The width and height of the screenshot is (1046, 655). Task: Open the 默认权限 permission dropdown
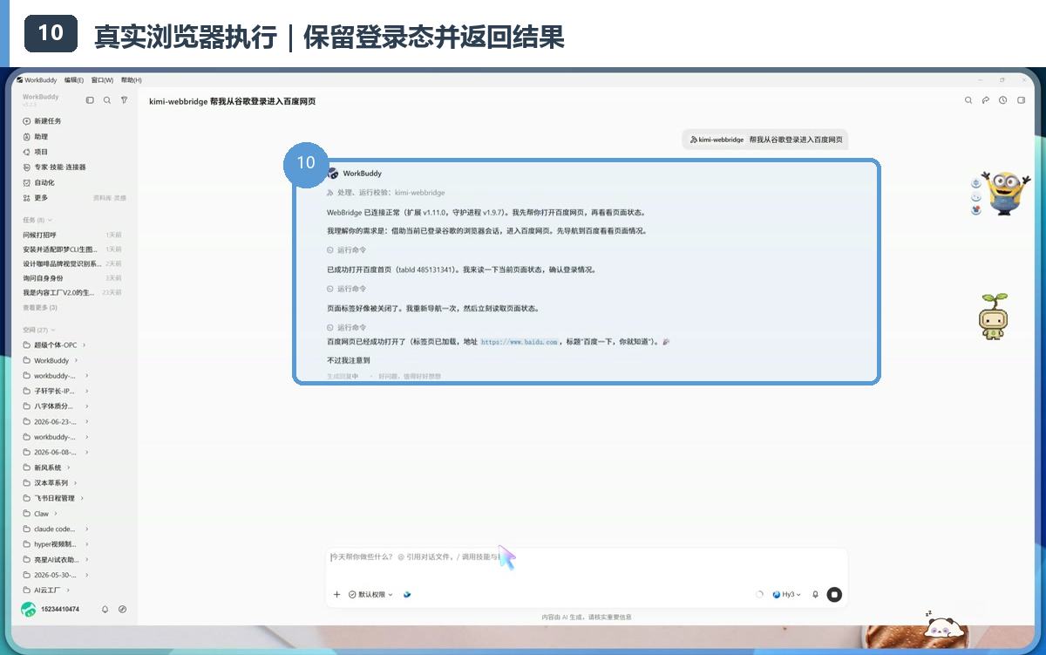(370, 594)
